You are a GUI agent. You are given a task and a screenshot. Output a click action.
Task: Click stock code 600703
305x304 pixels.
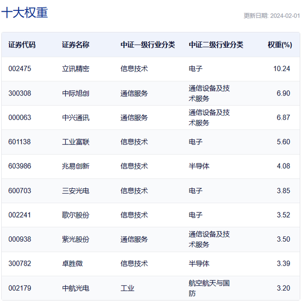click(20, 191)
